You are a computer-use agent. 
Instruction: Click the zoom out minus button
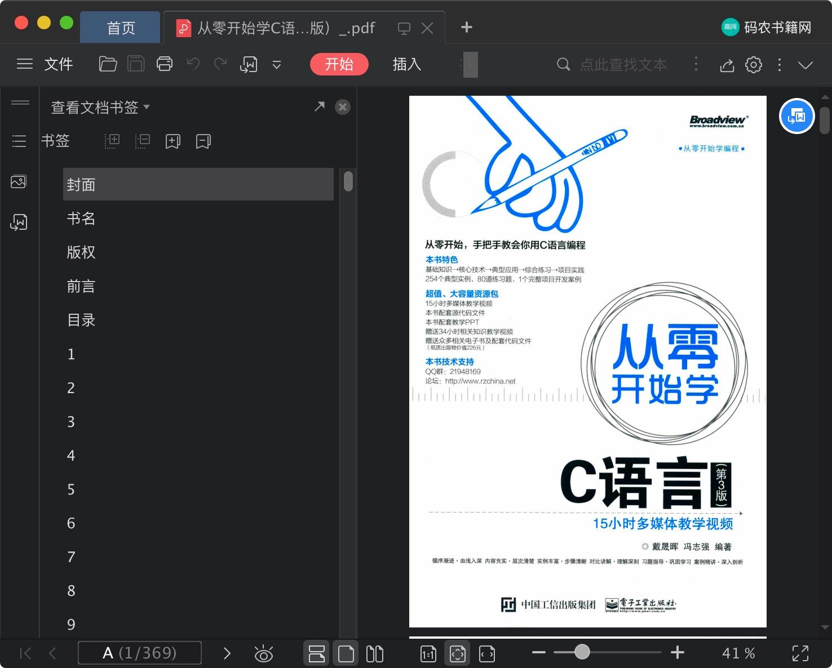tap(539, 653)
